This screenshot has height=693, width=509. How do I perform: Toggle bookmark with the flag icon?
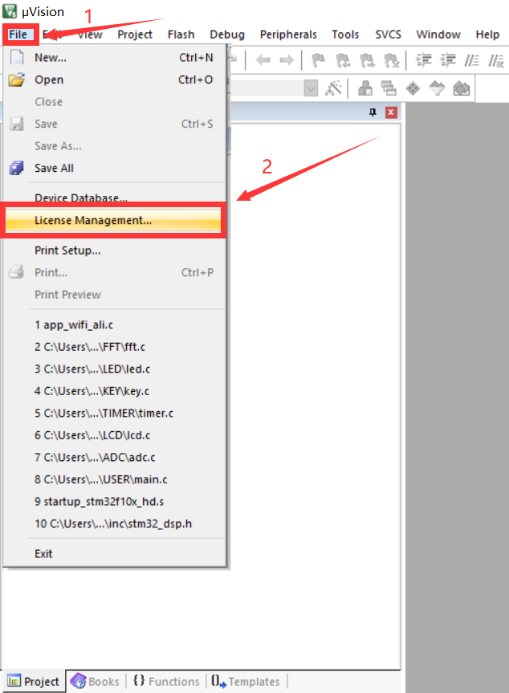click(x=318, y=59)
